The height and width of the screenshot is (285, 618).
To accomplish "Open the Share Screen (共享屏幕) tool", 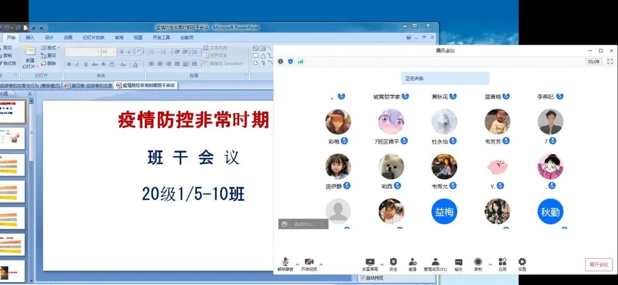I will [370, 263].
